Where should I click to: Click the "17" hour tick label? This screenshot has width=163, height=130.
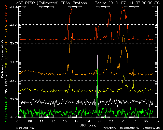pyautogui.click(x=76, y=121)
